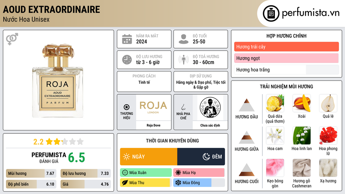Click the Hương giữa pyramid icon
The image size is (345, 194).
coord(247,137)
